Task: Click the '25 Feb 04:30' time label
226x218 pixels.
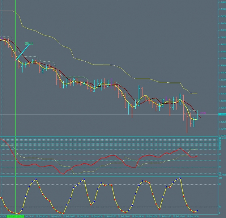Action: click(69, 217)
